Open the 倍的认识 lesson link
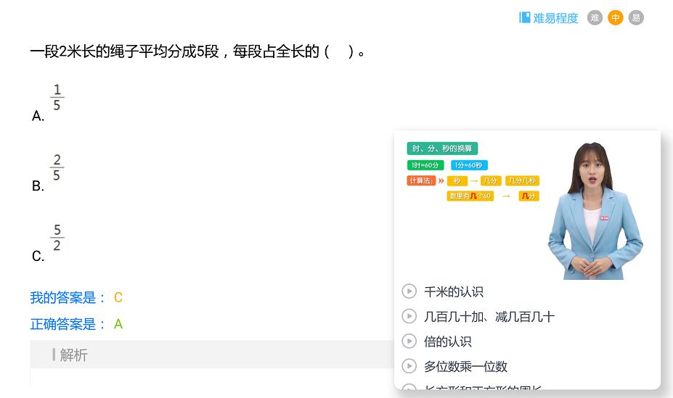The image size is (673, 398). click(x=448, y=341)
